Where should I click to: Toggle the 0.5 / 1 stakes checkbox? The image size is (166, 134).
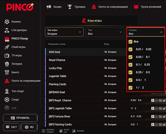[x=130, y=80]
